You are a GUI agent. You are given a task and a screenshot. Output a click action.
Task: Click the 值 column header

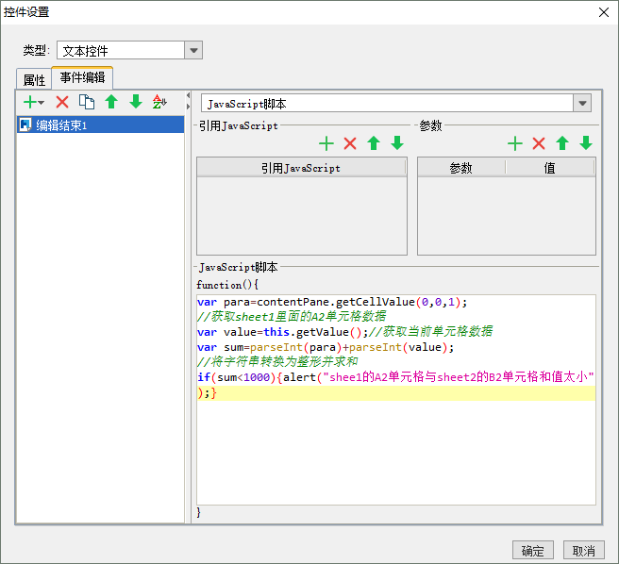pos(550,168)
